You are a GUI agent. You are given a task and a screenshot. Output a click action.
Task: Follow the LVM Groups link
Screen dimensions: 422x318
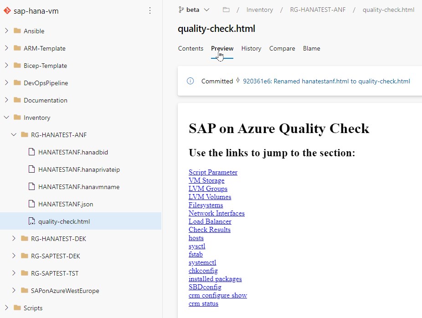(208, 189)
